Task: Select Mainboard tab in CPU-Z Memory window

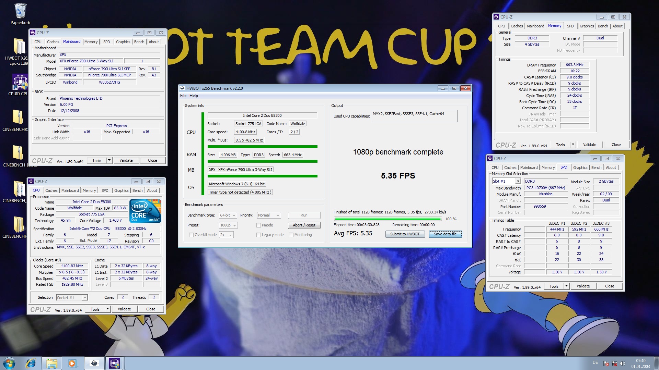Action: coord(535,26)
